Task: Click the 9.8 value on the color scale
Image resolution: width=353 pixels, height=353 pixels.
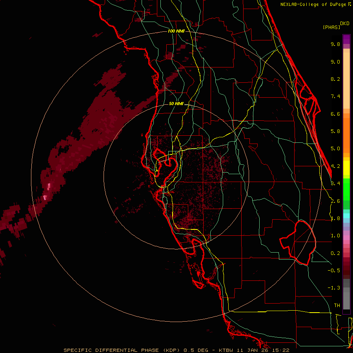Action: point(335,44)
